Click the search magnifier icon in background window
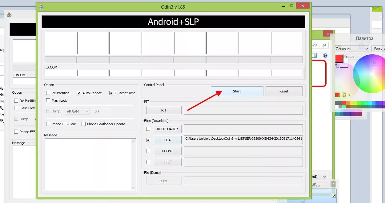Screen dimensions: 385x203 point(324,45)
